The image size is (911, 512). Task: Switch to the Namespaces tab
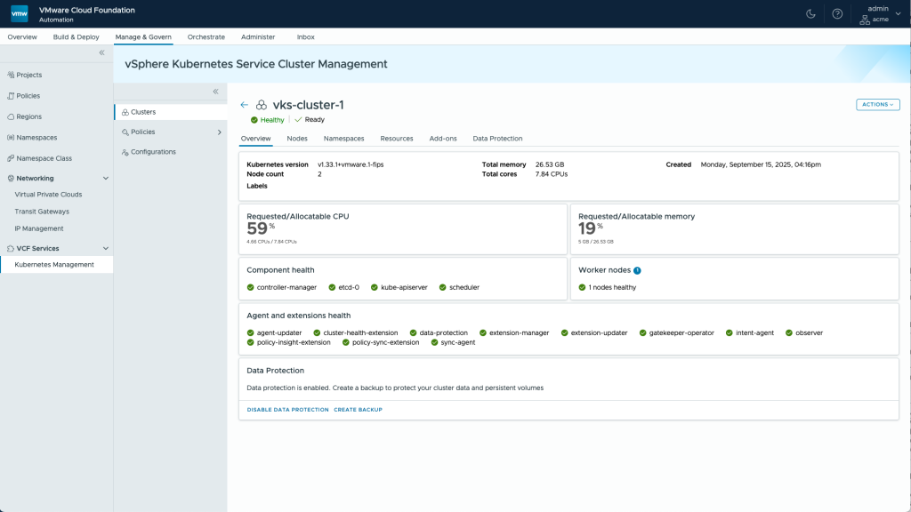point(344,139)
